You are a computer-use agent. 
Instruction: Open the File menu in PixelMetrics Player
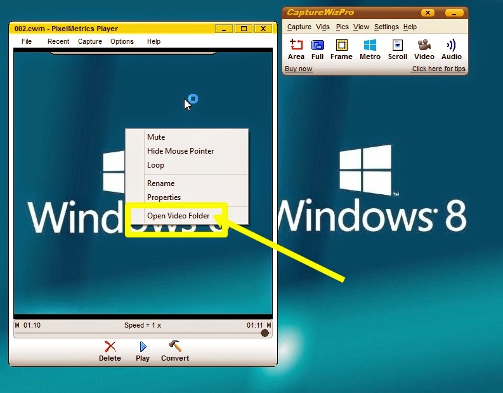coord(27,41)
